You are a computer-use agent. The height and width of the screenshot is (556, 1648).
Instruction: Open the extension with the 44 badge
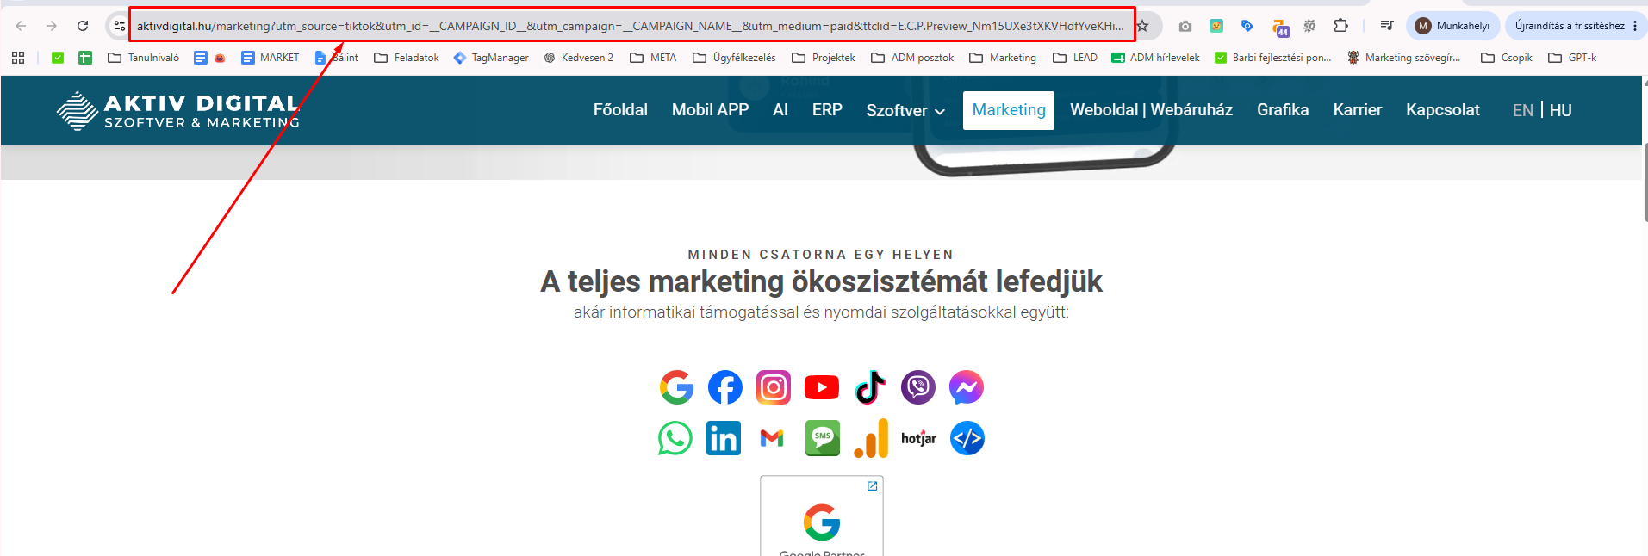click(x=1280, y=28)
